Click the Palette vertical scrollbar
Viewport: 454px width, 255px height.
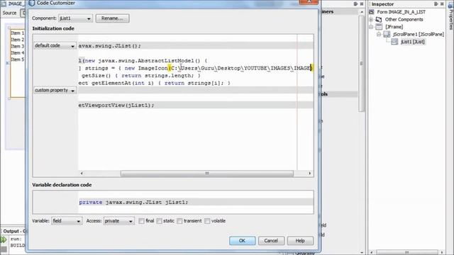(362, 64)
